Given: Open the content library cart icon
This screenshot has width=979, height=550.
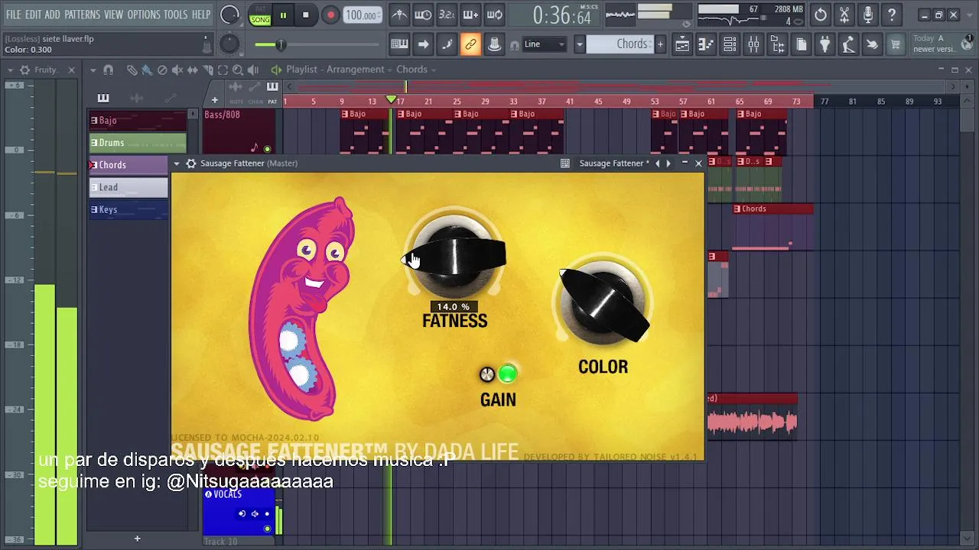Looking at the screenshot, I should 896,44.
